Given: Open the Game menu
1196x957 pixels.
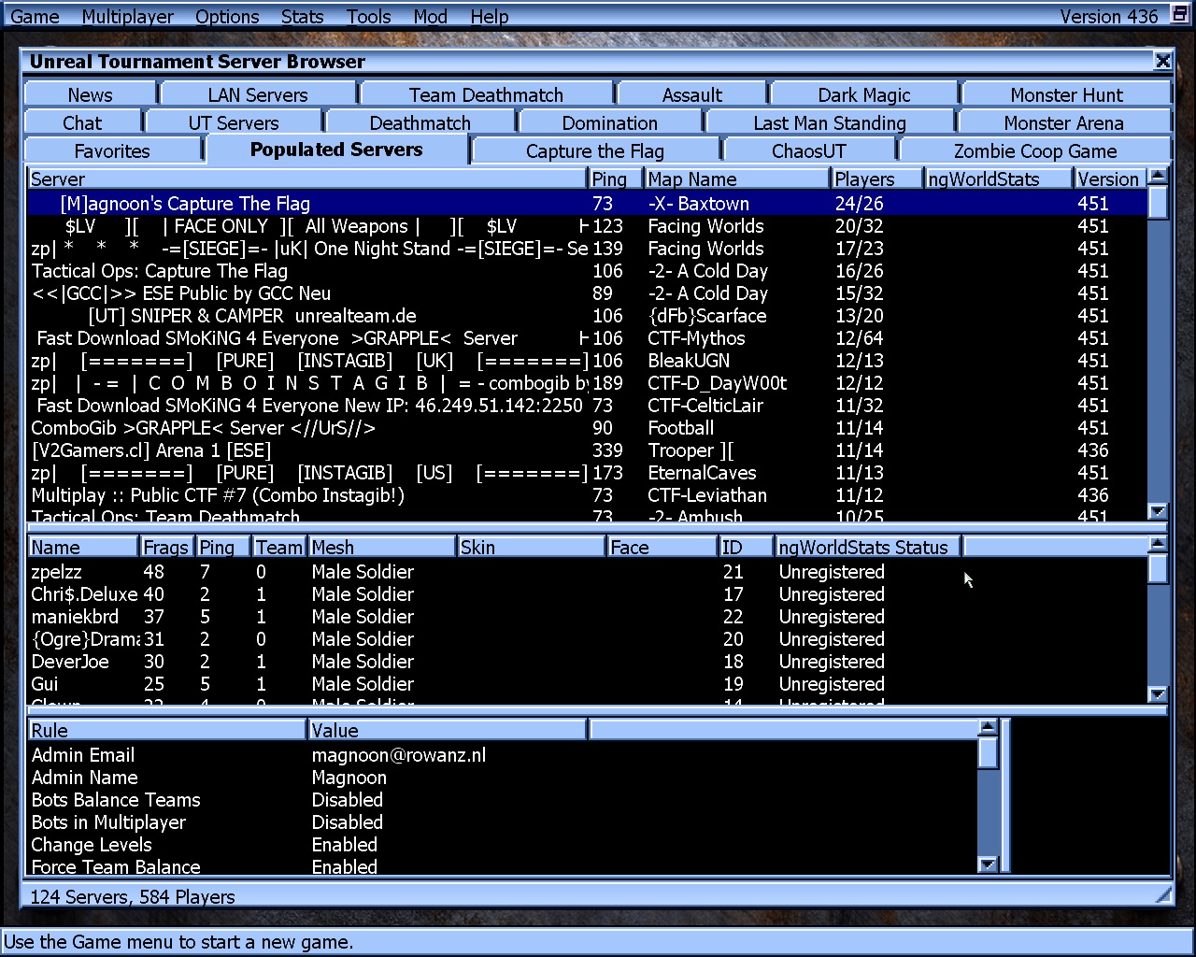Looking at the screenshot, I should pyautogui.click(x=35, y=16).
